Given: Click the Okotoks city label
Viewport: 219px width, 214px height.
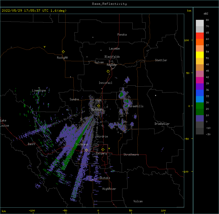Looking at the screenshot, I should tap(105, 178).
